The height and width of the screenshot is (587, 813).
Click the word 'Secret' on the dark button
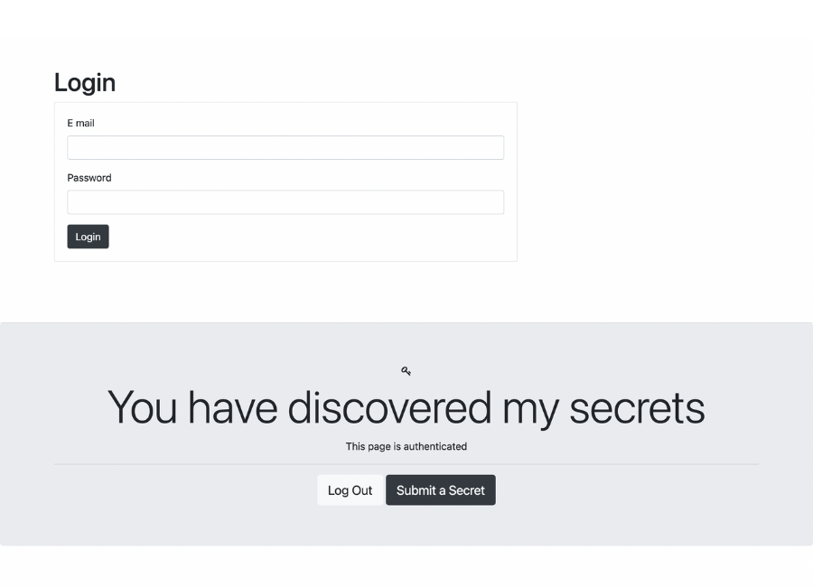pyautogui.click(x=467, y=490)
